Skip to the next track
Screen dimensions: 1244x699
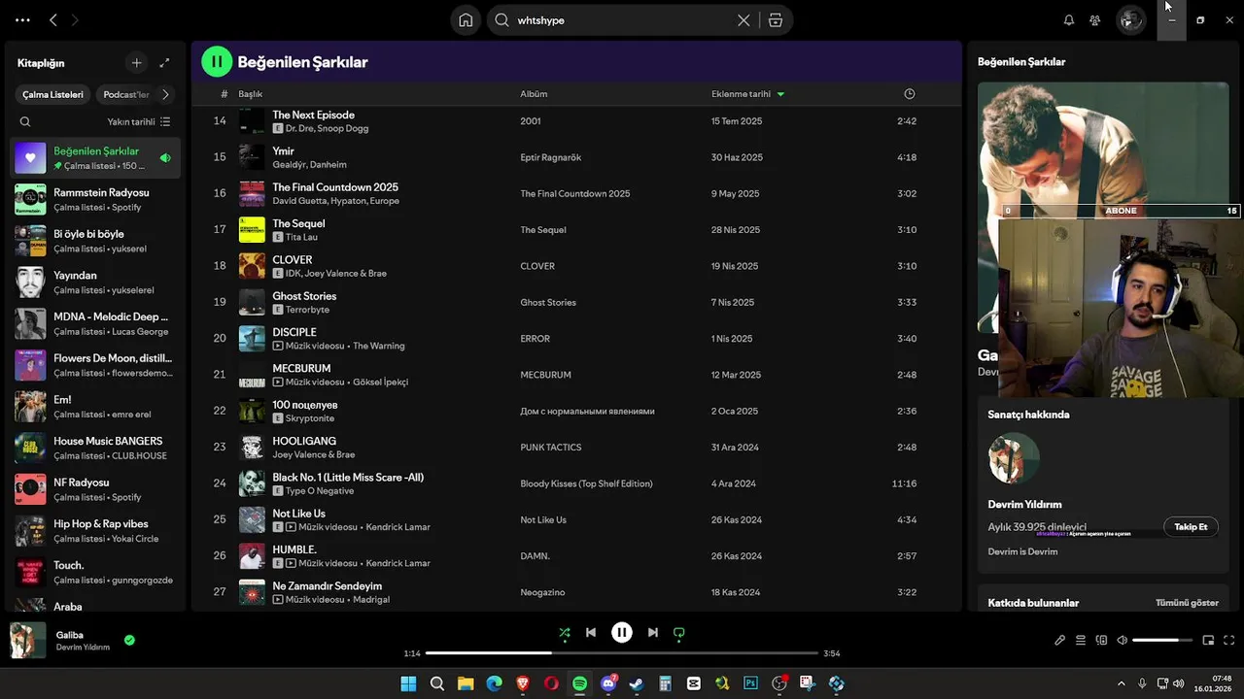653,632
